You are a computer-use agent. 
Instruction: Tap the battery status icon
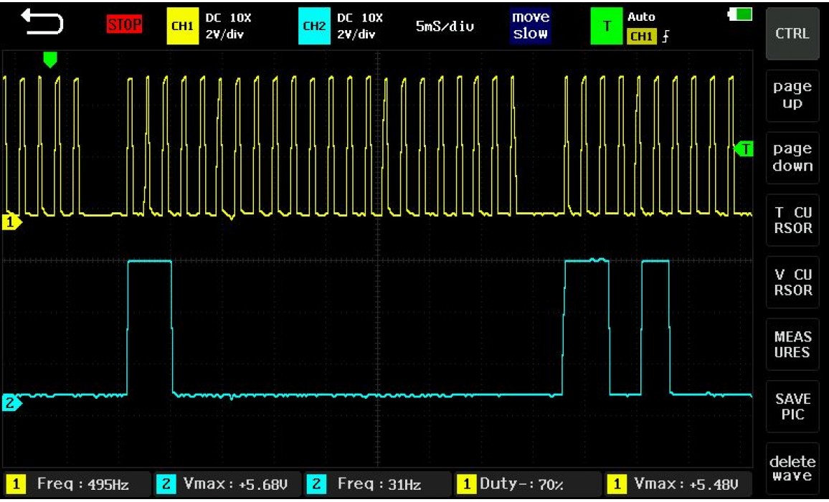click(740, 14)
